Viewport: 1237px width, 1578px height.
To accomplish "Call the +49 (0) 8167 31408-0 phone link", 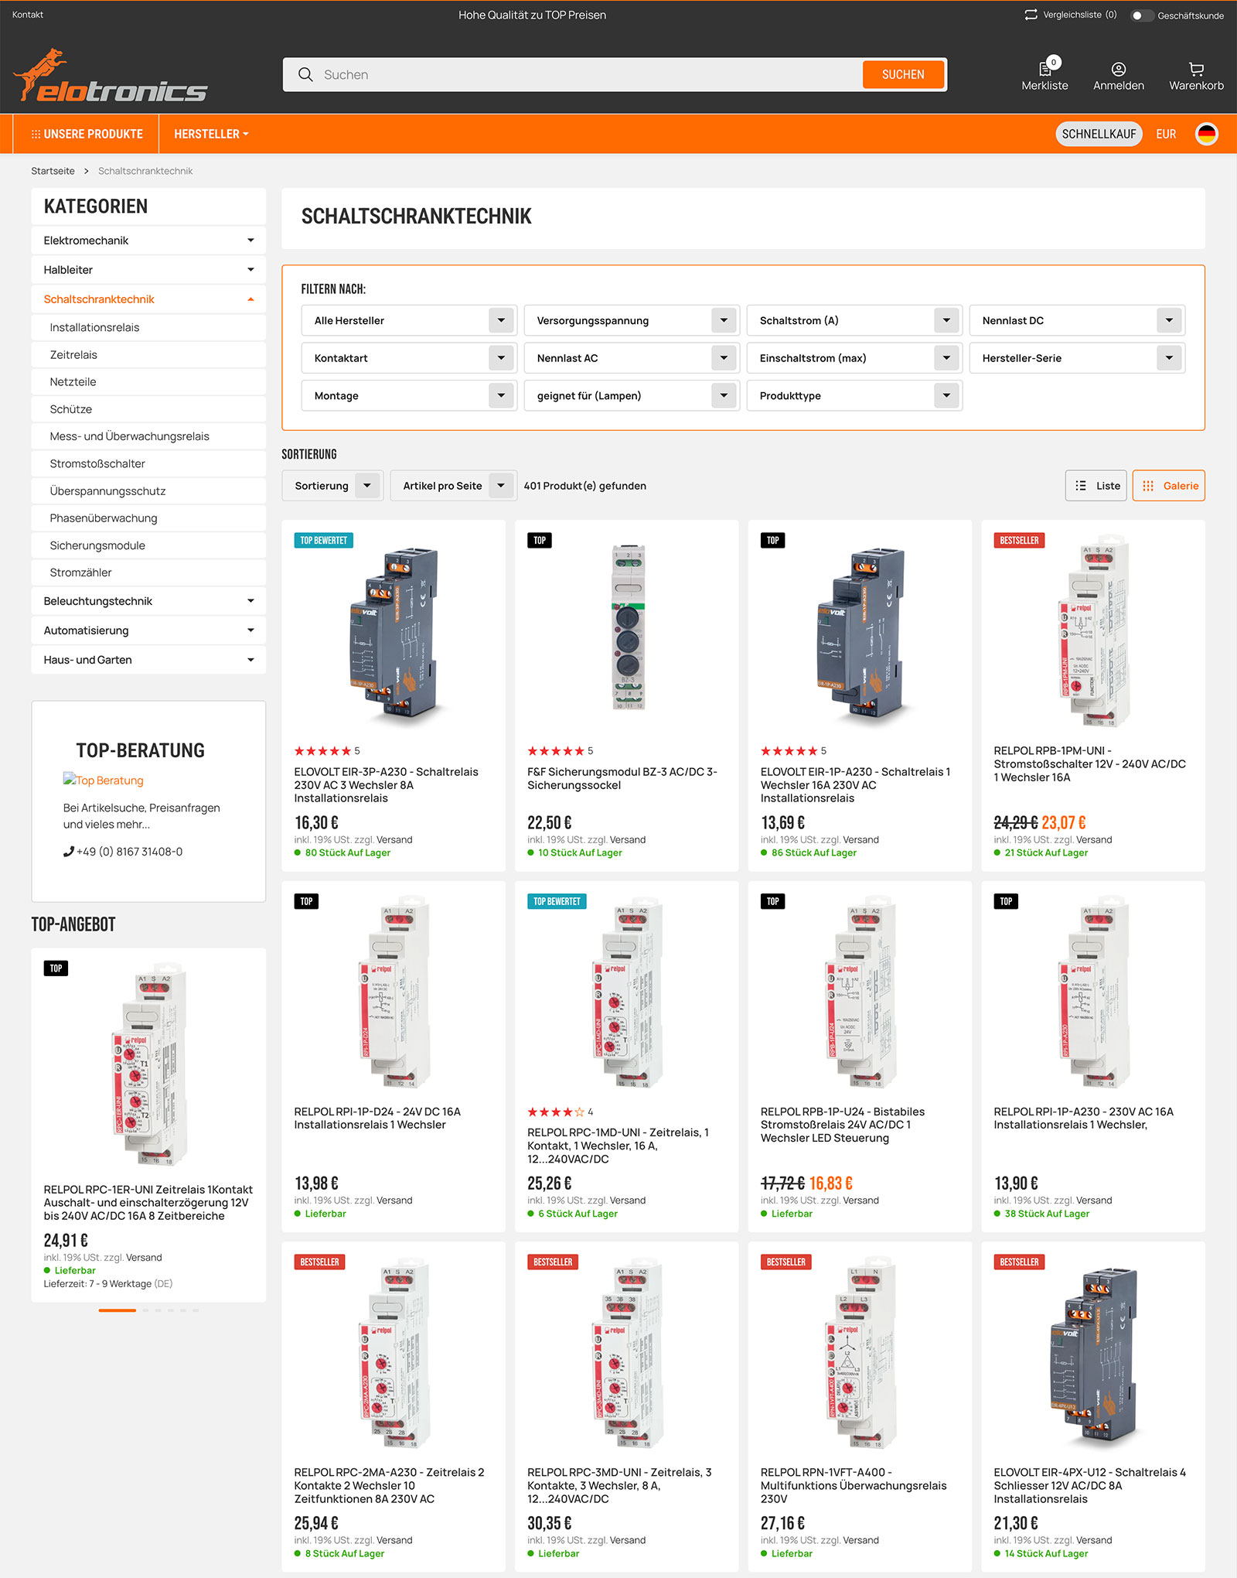I will [123, 852].
